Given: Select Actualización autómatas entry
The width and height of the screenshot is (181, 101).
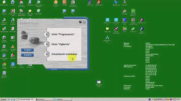Looking at the screenshot, I should click(x=64, y=54).
